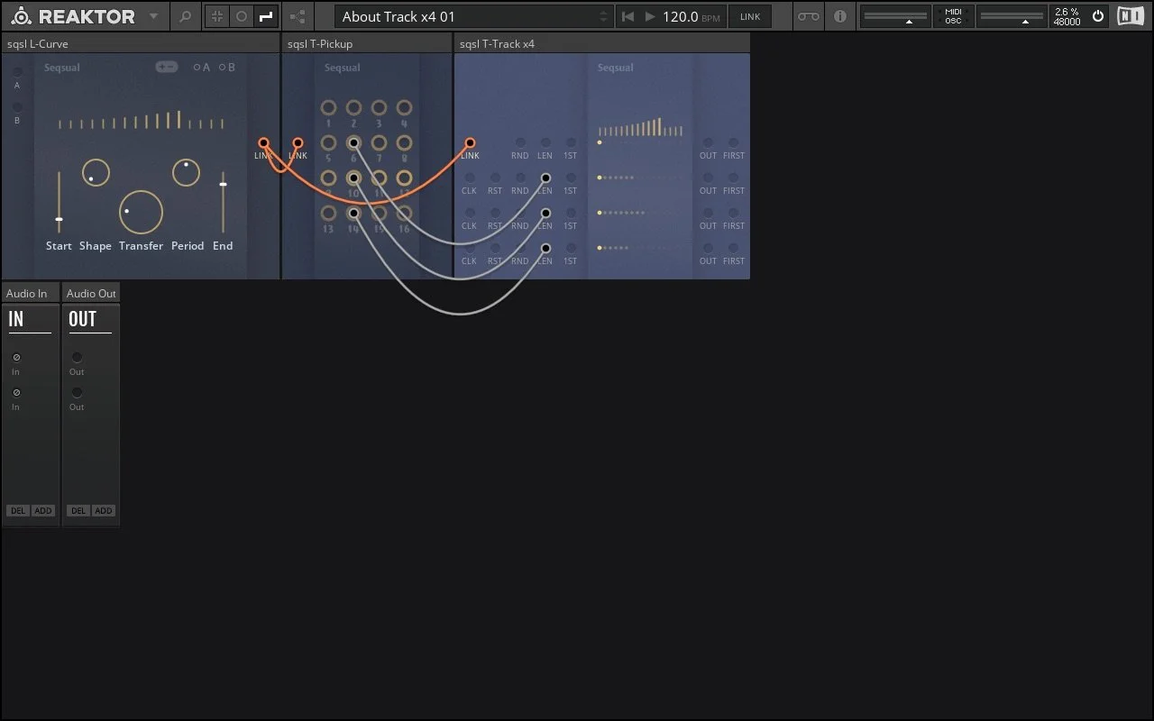Click the skip-to-start transport button
This screenshot has height=721, width=1154.
point(628,16)
